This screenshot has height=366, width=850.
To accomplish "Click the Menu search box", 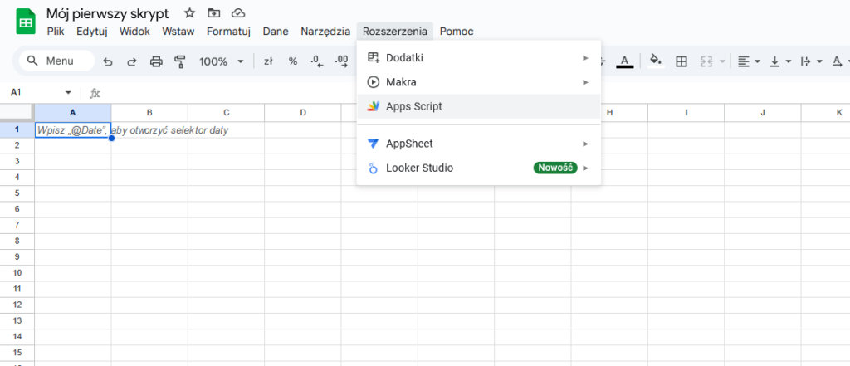I will click(56, 61).
